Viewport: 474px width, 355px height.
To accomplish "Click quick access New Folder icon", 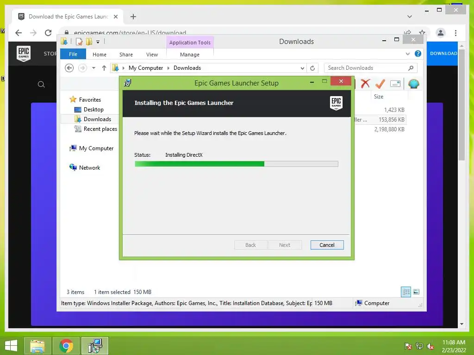I will [x=89, y=42].
